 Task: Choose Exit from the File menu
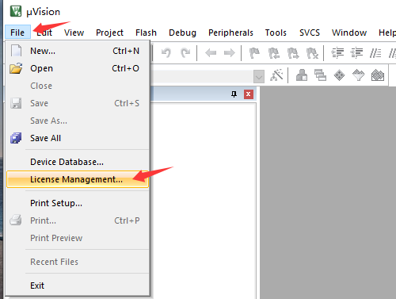[x=78, y=286]
